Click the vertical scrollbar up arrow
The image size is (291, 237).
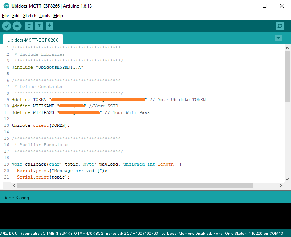(x=287, y=48)
